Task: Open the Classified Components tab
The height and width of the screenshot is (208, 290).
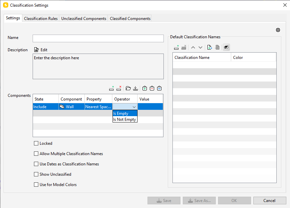Action: [130, 19]
